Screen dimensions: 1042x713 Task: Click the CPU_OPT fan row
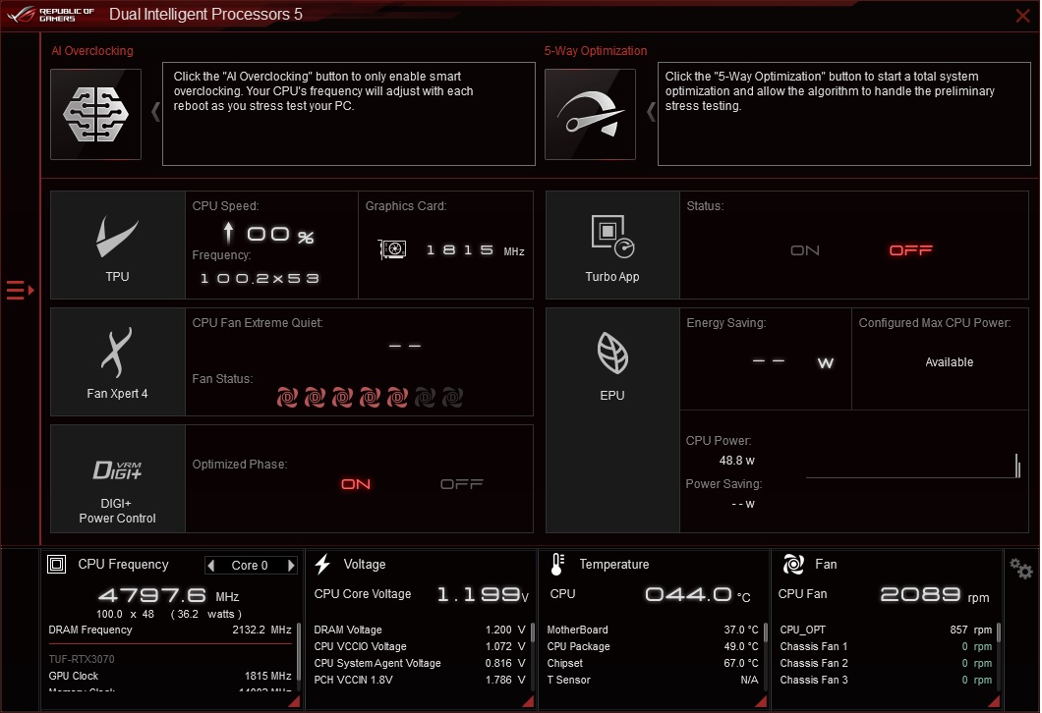click(x=886, y=630)
